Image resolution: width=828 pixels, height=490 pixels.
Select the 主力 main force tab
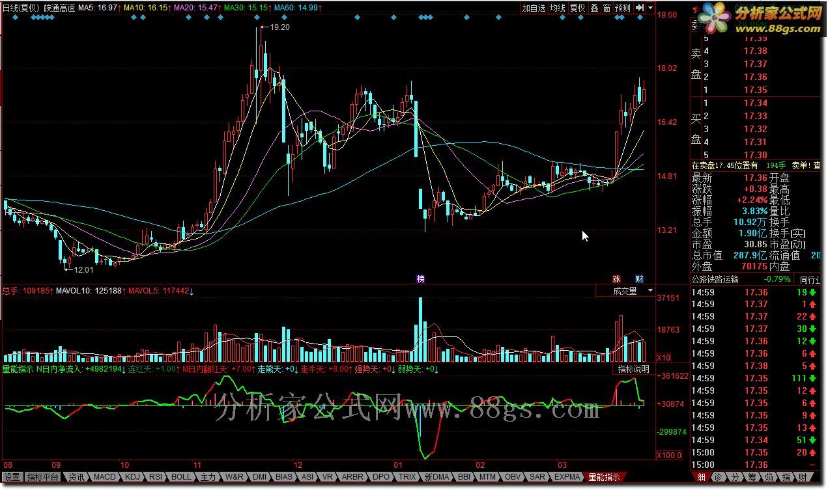click(208, 477)
